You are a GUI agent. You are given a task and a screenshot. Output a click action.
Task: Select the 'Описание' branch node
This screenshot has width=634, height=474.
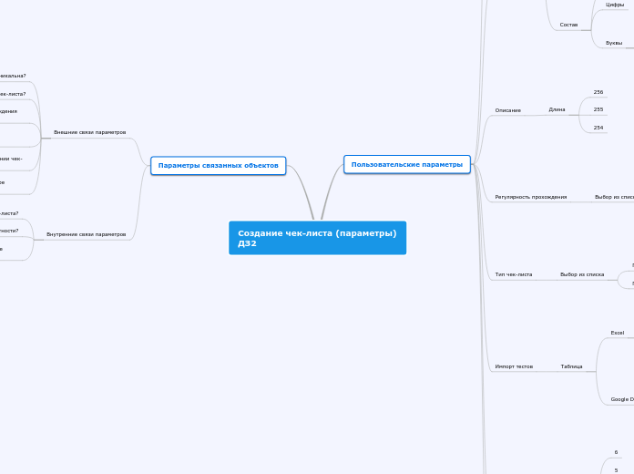(x=508, y=110)
